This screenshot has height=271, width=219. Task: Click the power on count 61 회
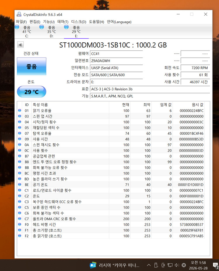coord(195,75)
